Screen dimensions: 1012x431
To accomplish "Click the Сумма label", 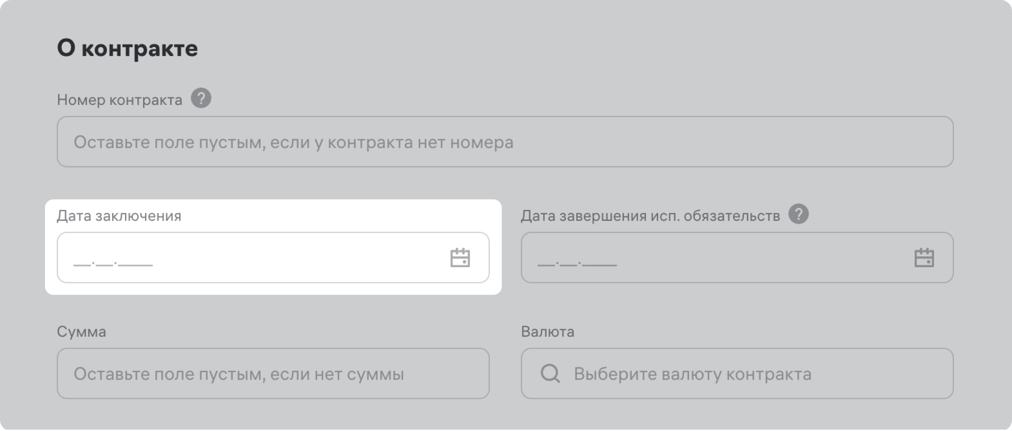I will [x=81, y=332].
